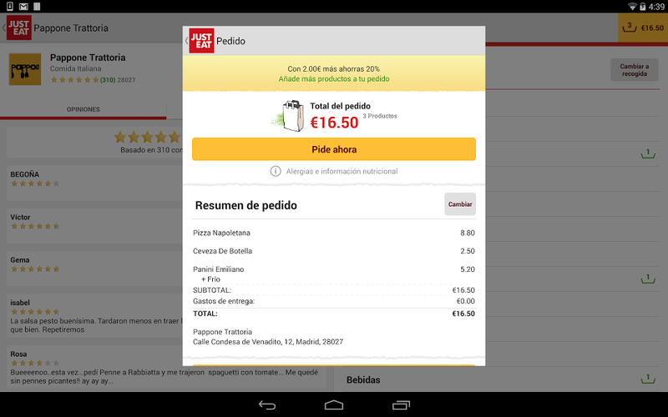This screenshot has height=417, width=668.
Task: Tap the basket icon next to Bebidas
Action: [x=648, y=379]
